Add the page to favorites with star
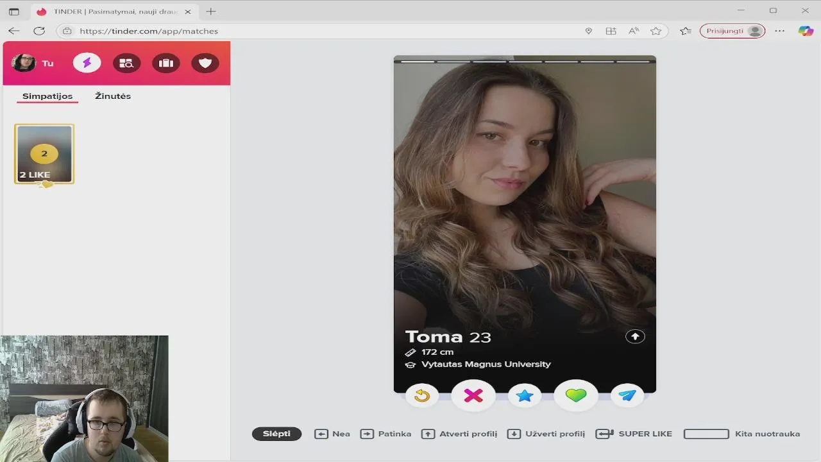Viewport: 821px width, 462px height. 656,31
